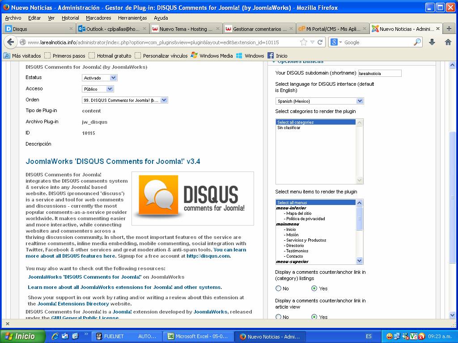Select 'Select all categories' in the list
Viewport: 458px width, 343px height.
316,122
